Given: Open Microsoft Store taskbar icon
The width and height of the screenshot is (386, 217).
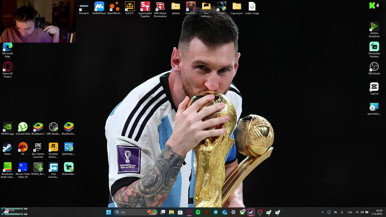Looking at the screenshot, I should tap(180, 212).
